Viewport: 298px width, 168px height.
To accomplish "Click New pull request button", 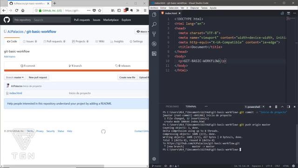I will coord(38,77).
